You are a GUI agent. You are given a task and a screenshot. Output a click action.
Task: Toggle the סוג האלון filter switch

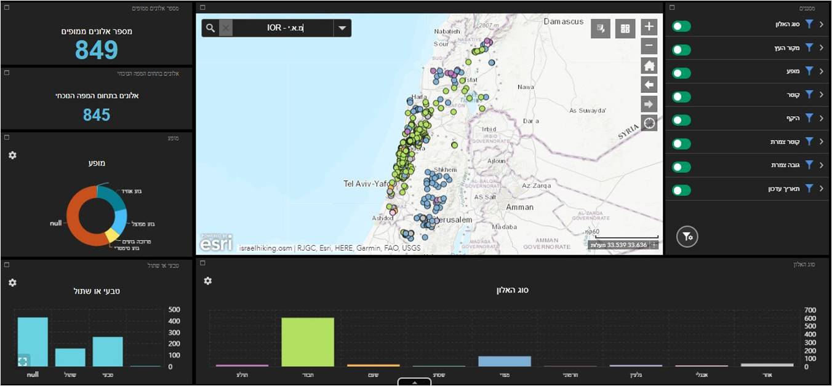click(681, 26)
